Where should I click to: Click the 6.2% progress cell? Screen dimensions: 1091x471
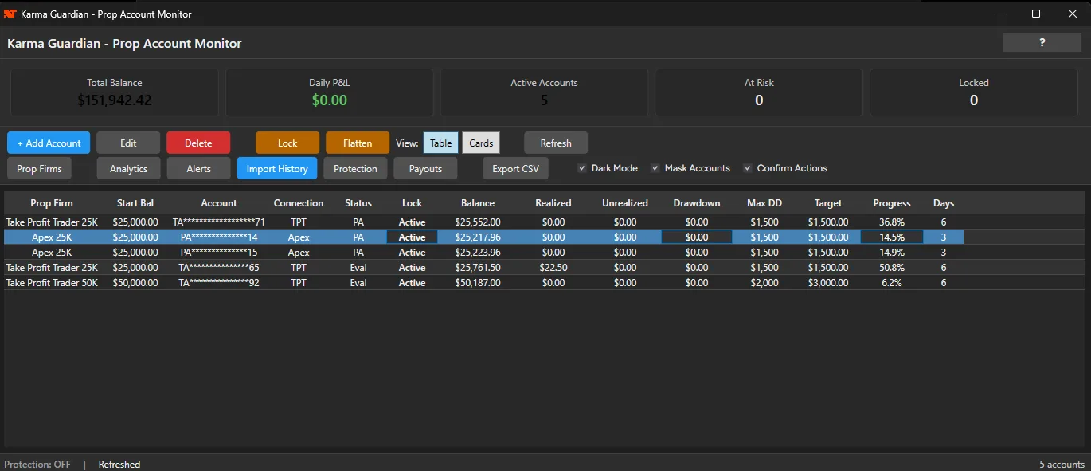pos(892,283)
